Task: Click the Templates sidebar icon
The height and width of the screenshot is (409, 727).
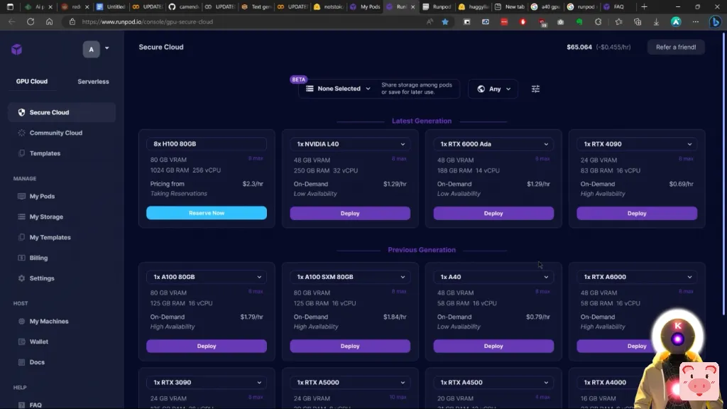Action: (21, 153)
